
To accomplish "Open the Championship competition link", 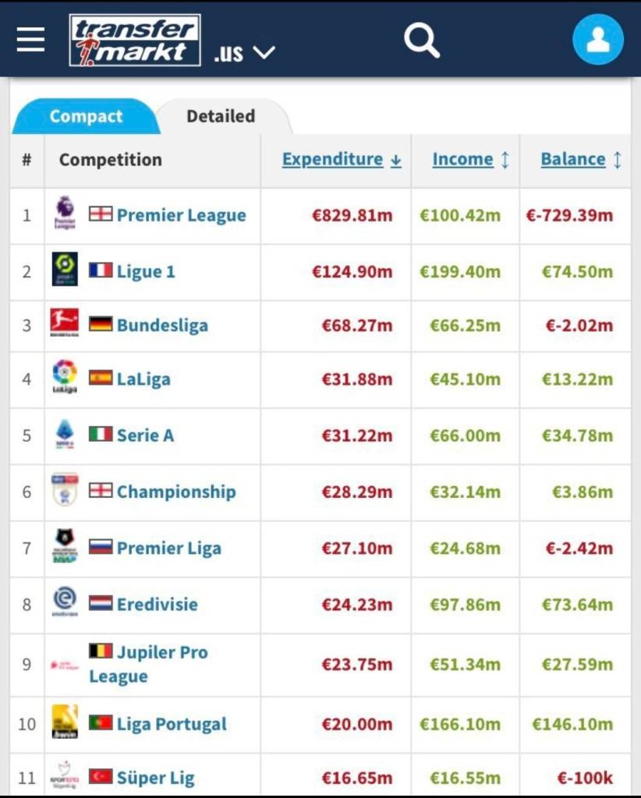I will coord(176,492).
